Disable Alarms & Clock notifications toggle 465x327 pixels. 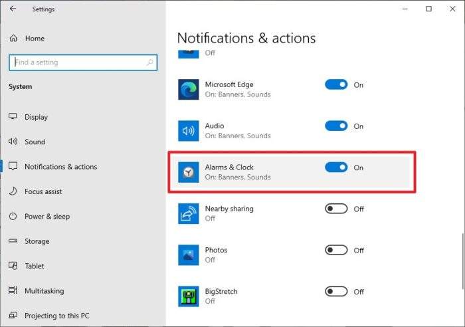[336, 167]
